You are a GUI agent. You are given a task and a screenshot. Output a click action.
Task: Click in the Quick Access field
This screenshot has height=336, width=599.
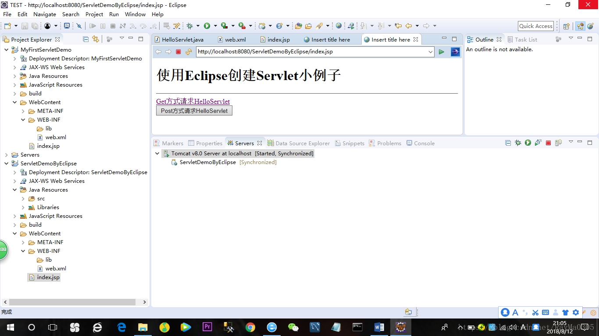[x=536, y=26]
